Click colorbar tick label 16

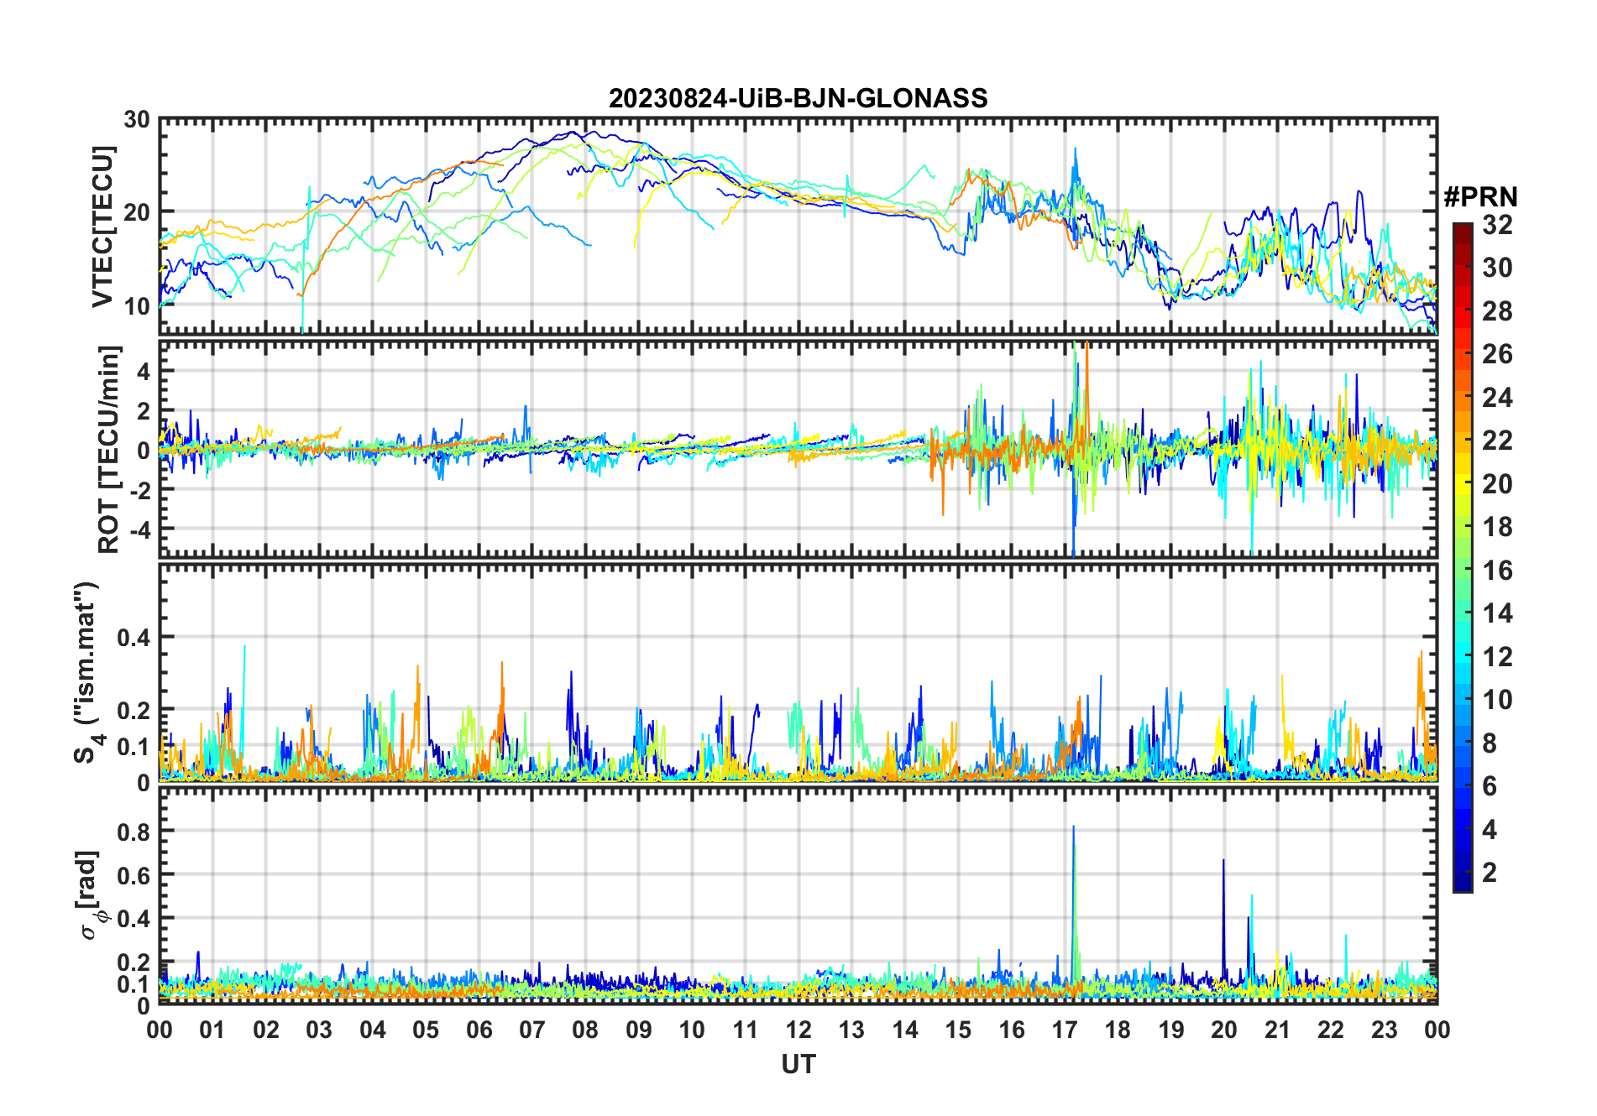click(1497, 571)
